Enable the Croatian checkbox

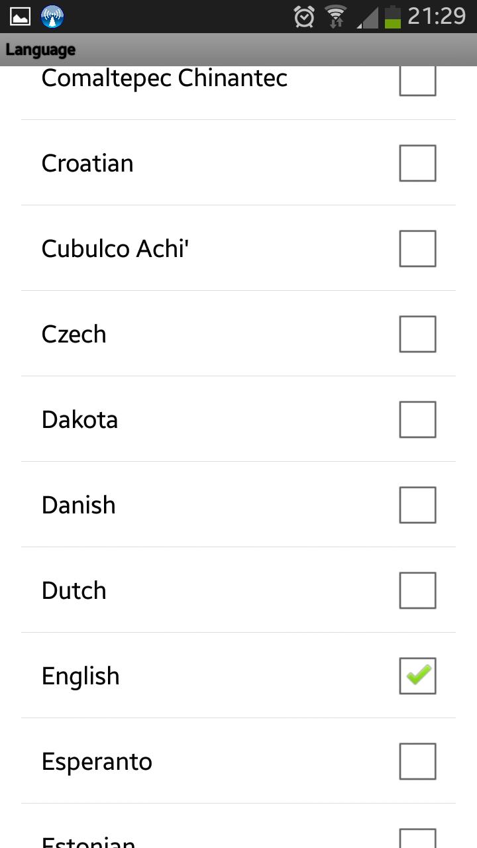[x=417, y=163]
